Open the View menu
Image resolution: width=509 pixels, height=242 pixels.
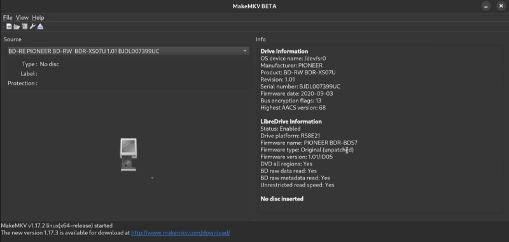click(x=22, y=18)
